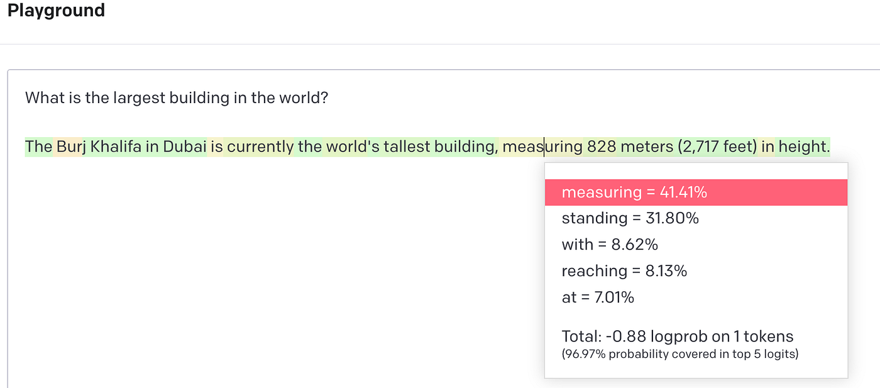Image resolution: width=880 pixels, height=388 pixels.
Task: Click the 'measuring' token in the sentence
Action: [542, 147]
